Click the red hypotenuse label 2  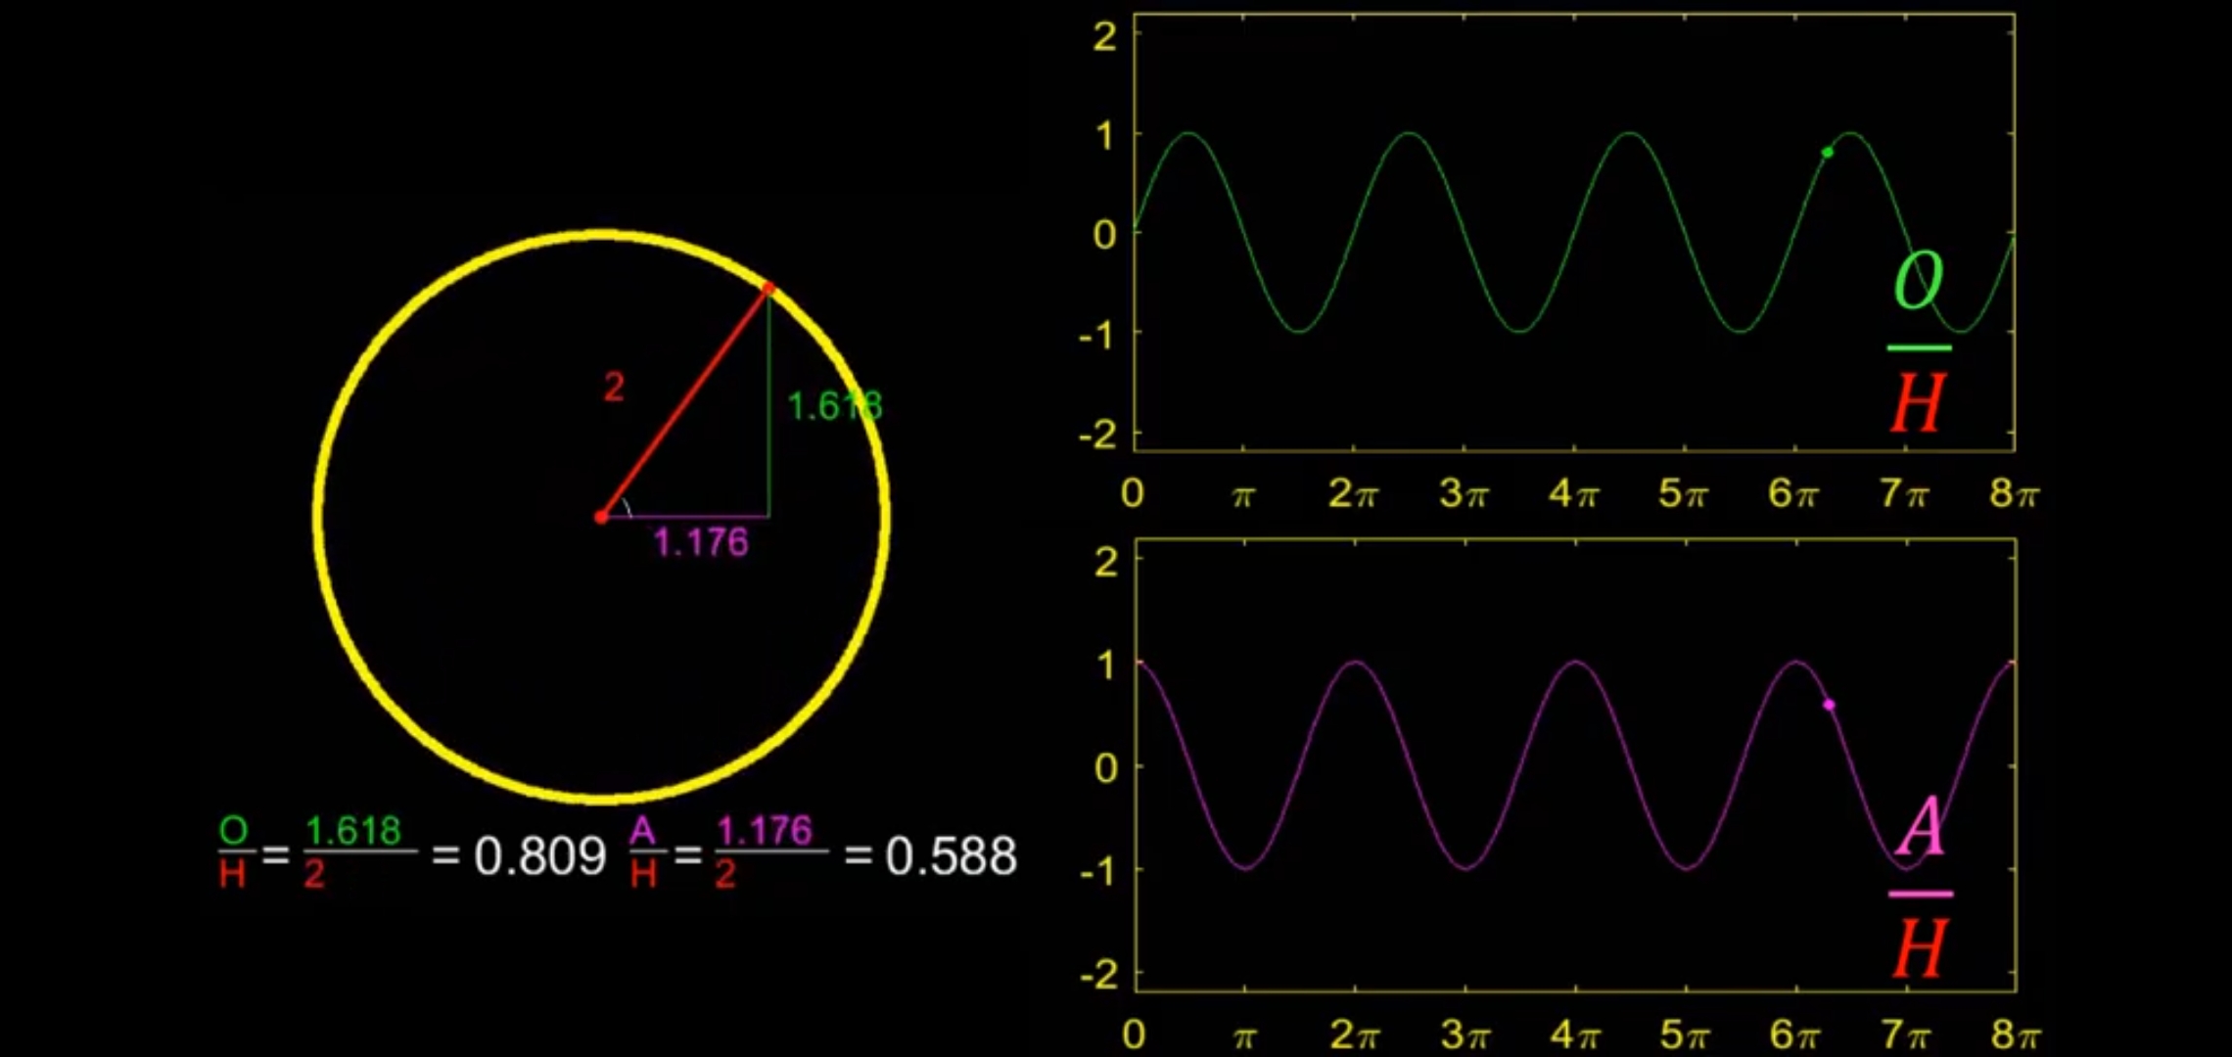pos(614,388)
